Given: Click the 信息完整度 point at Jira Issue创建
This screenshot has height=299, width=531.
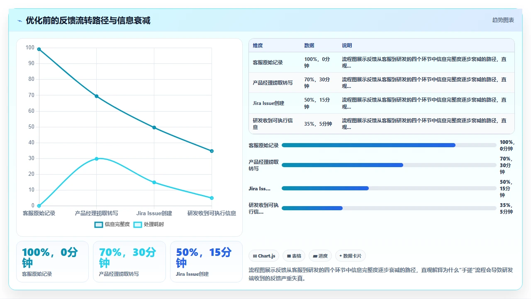Looking at the screenshot, I should tap(154, 128).
